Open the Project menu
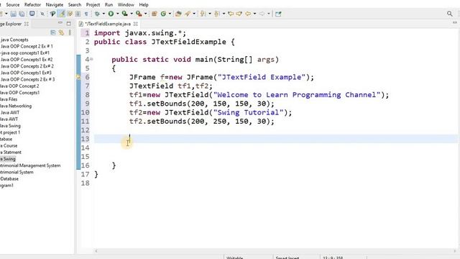This screenshot has width=460, height=259. coord(93,5)
